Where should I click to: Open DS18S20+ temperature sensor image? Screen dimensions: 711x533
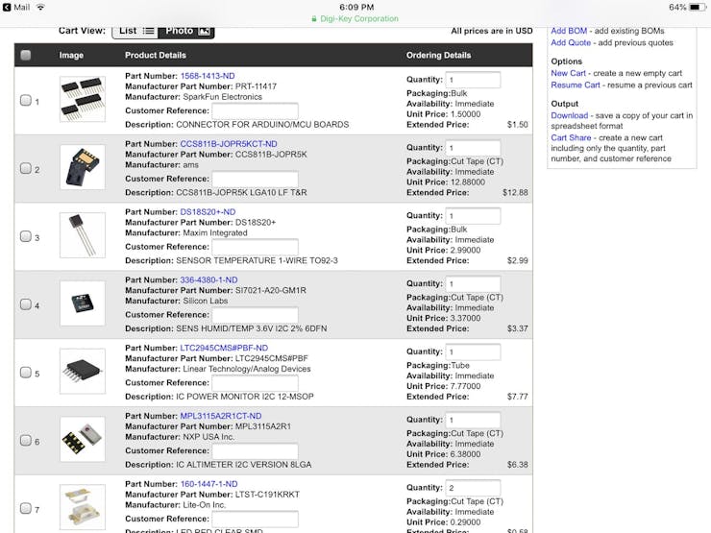point(83,235)
